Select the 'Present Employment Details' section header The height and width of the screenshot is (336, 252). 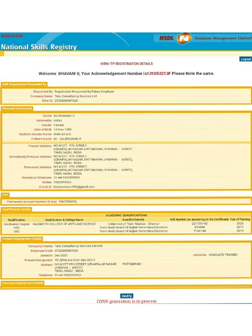tap(22, 239)
